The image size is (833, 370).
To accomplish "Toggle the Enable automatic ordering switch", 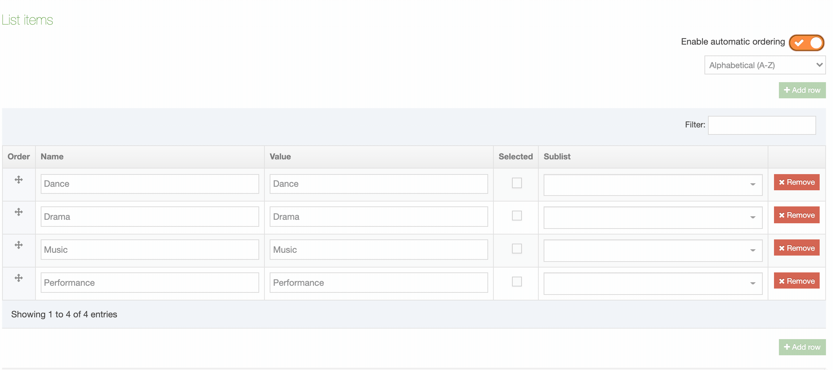I will pyautogui.click(x=806, y=43).
